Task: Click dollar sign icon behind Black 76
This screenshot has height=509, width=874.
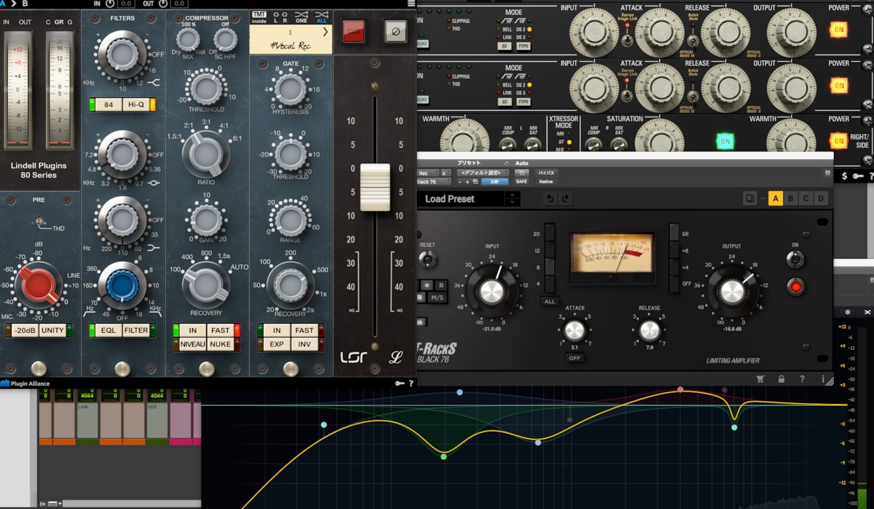Action: coord(845,176)
